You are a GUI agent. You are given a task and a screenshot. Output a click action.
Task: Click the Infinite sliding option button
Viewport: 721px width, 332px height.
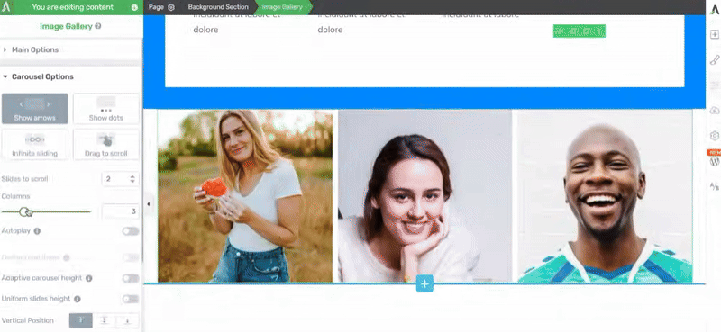pyautogui.click(x=35, y=145)
